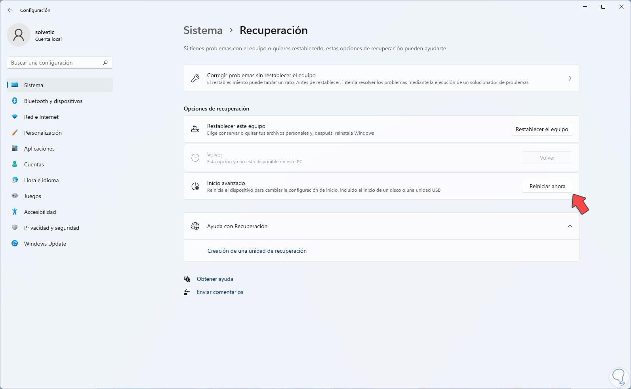
Task: Click the back arrow in the title bar
Action: point(10,10)
